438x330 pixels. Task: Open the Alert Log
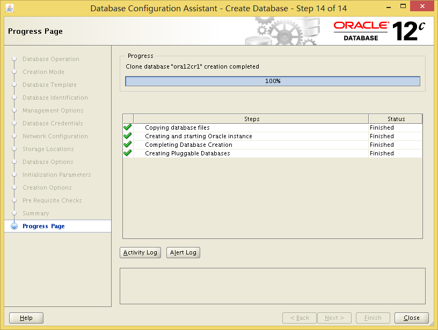tap(184, 252)
